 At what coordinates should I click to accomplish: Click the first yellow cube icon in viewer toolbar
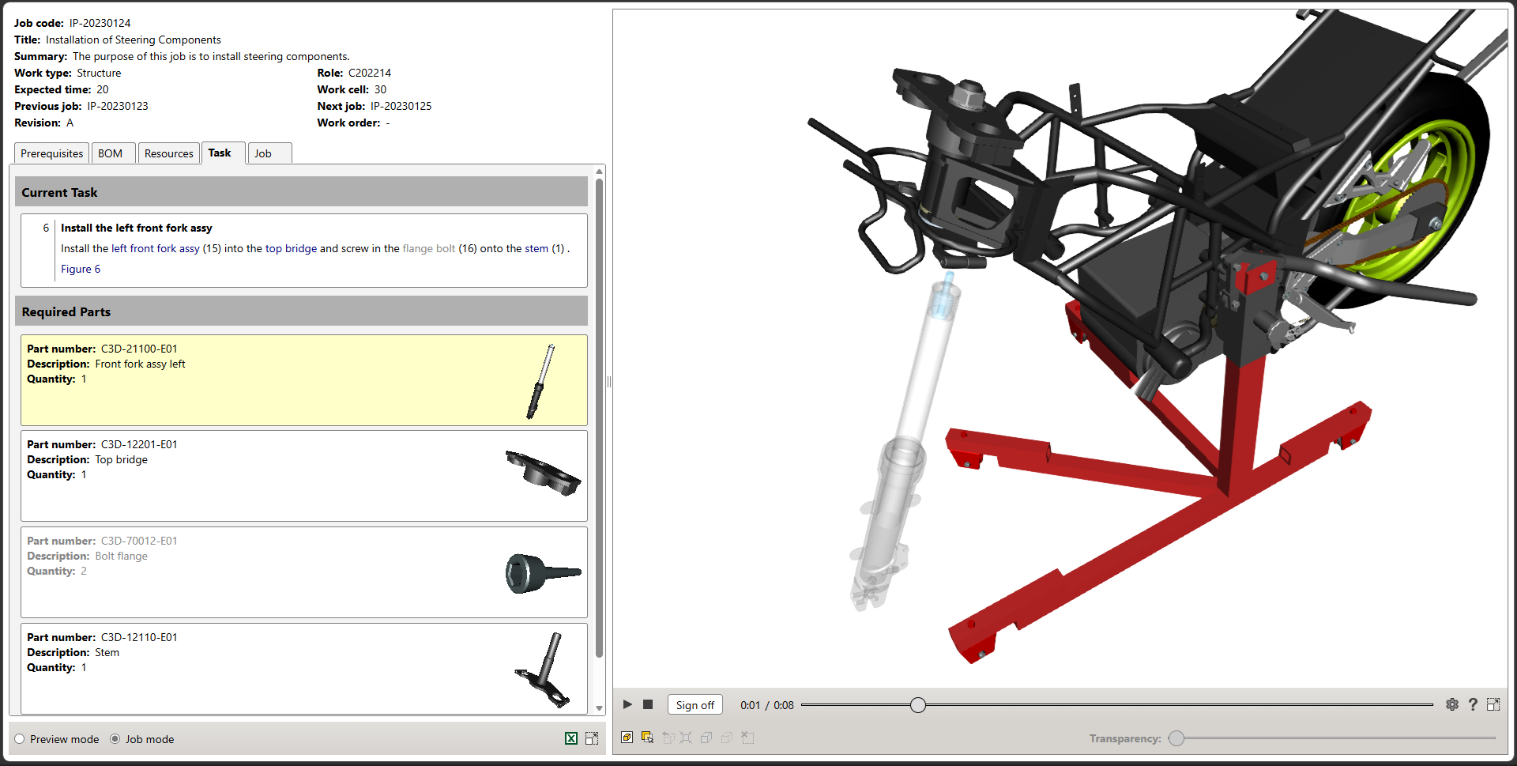tap(627, 738)
